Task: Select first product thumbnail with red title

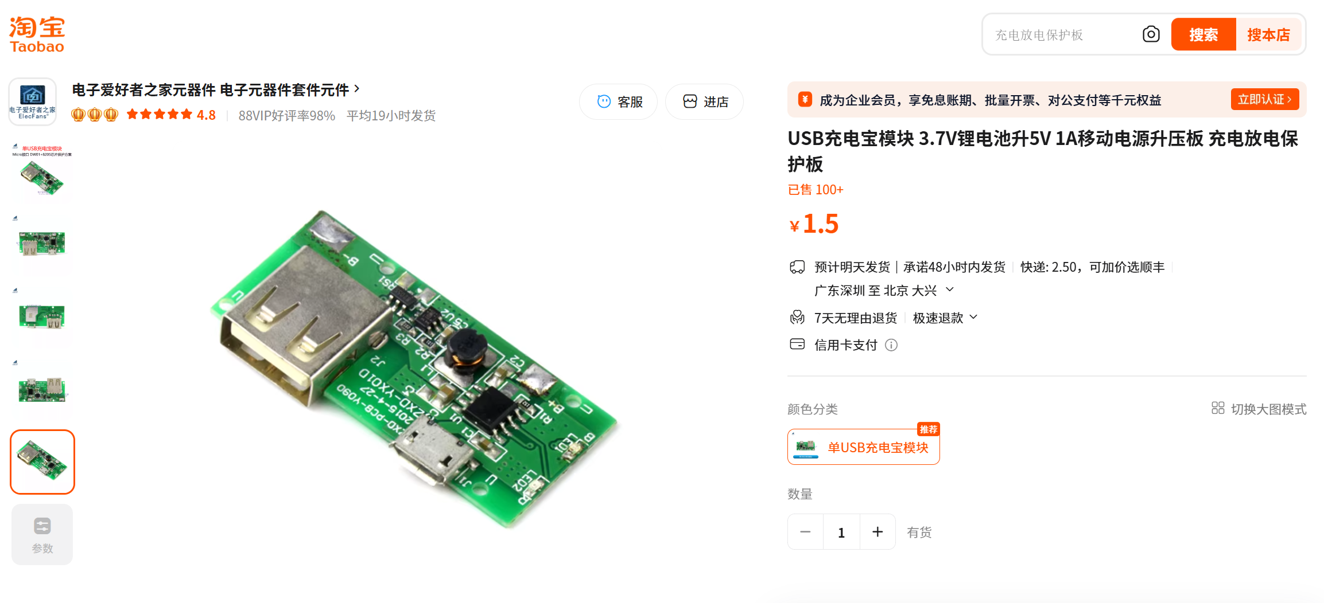Action: tap(42, 171)
